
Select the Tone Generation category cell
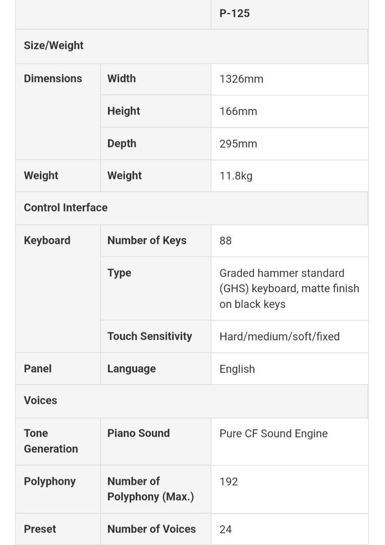click(50, 441)
